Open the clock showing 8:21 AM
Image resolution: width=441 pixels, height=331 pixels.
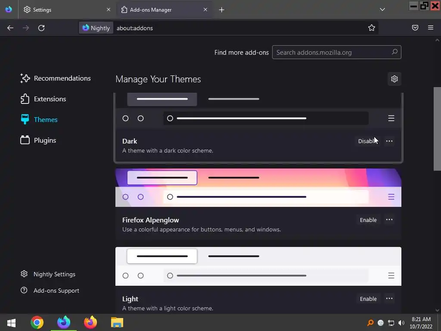coord(421,323)
